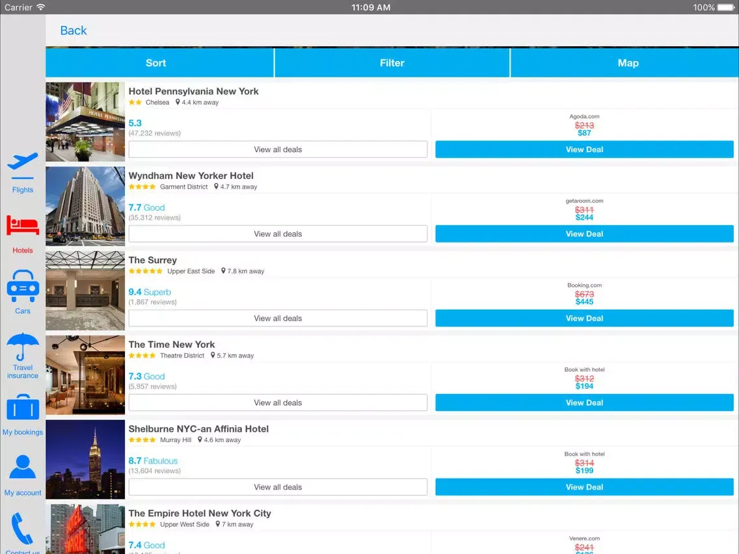This screenshot has height=554, width=739.
Task: Tap (47,232 reviews) text
Action: pos(155,133)
